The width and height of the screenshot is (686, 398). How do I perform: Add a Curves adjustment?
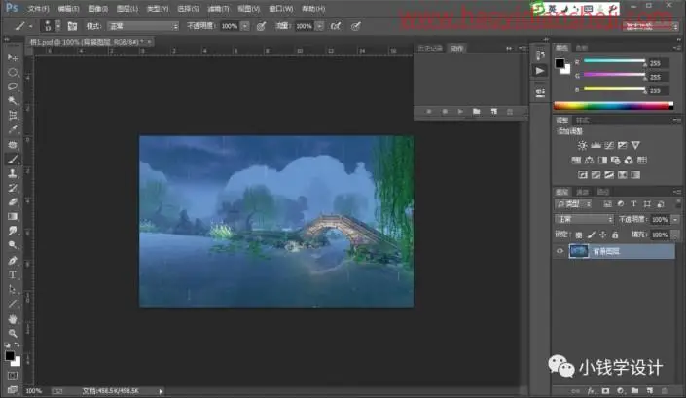(x=609, y=145)
